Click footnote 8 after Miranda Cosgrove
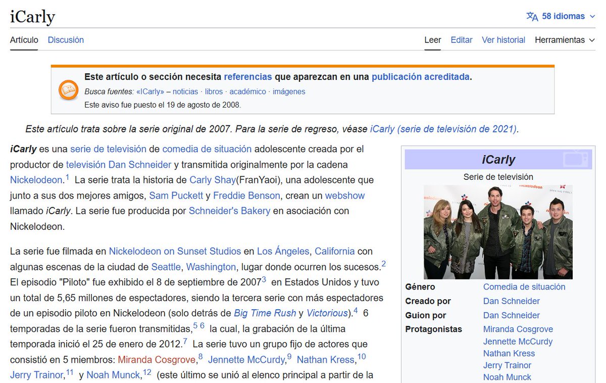The height and width of the screenshot is (383, 606). pyautogui.click(x=200, y=357)
